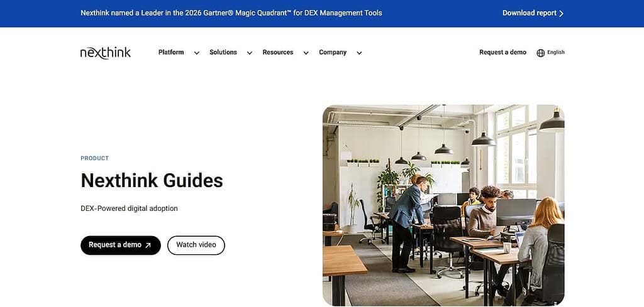Click the arrow icon in the black demo button
The image size is (644, 307).
coord(148,245)
